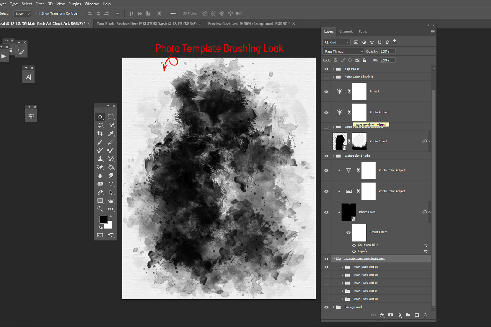The width and height of the screenshot is (491, 327).
Task: Select the Paint Bucket tool
Action: click(x=111, y=167)
